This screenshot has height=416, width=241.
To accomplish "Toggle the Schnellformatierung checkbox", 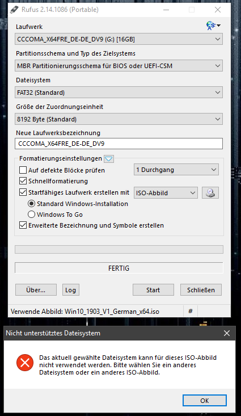I will (23, 181).
